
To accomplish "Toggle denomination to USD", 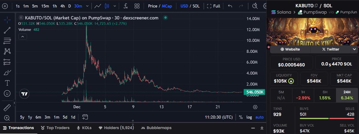I will (x=184, y=6).
